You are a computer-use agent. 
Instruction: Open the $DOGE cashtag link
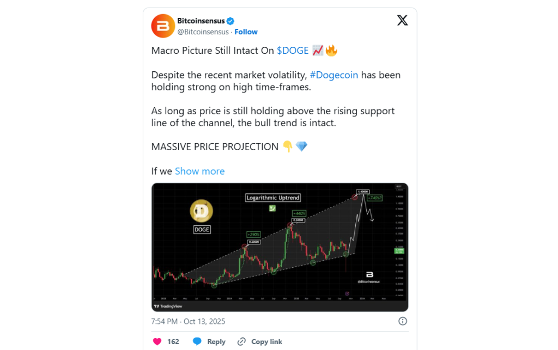pos(293,51)
